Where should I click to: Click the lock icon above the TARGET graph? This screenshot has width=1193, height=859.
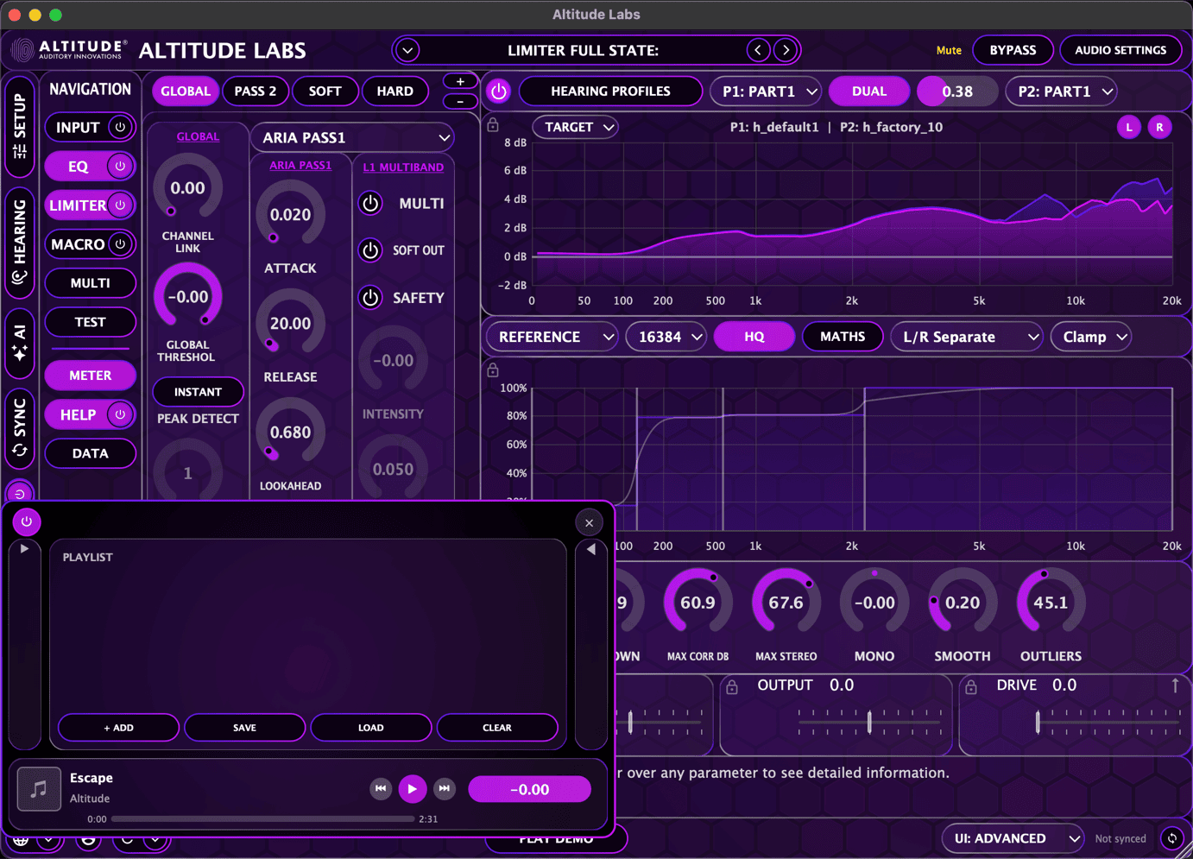click(492, 125)
